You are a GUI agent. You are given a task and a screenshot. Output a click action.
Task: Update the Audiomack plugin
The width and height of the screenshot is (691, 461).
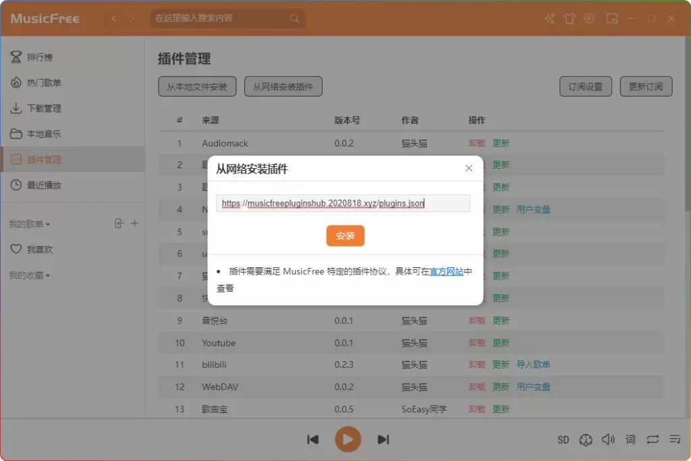[501, 143]
